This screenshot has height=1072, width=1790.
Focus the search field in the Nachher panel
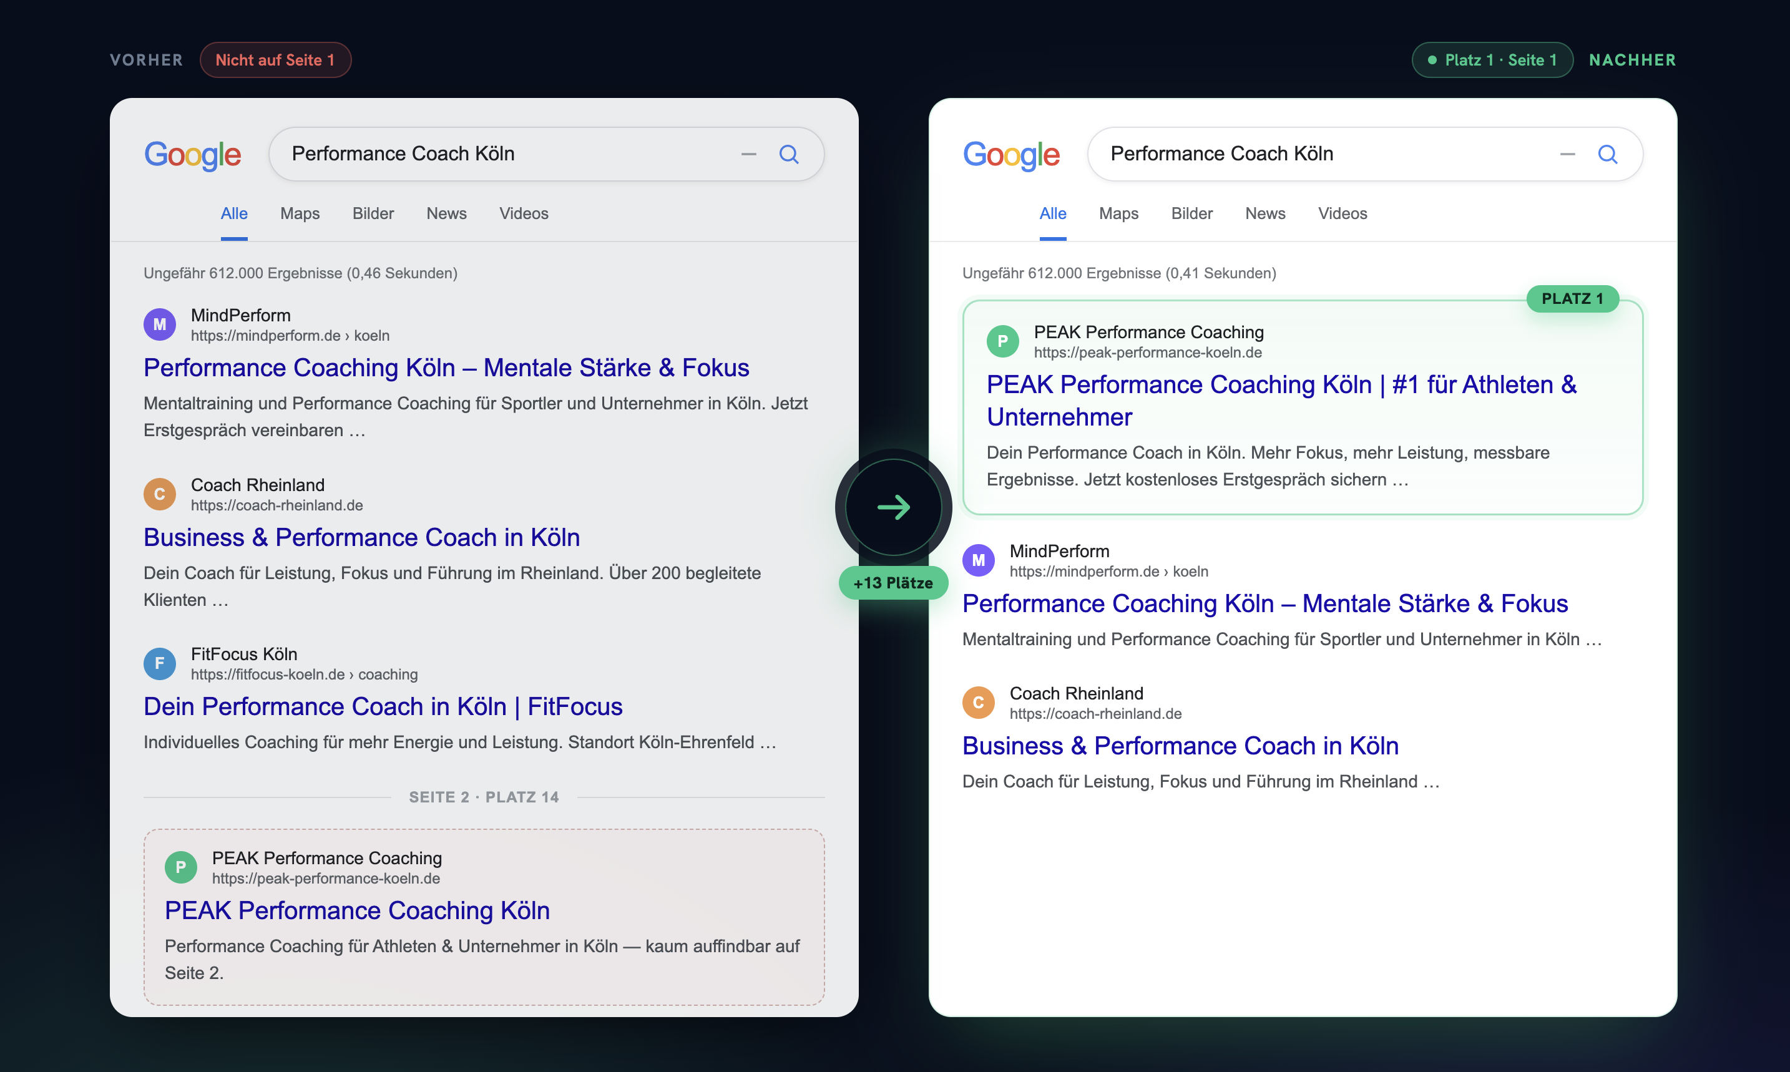pyautogui.click(x=1364, y=154)
